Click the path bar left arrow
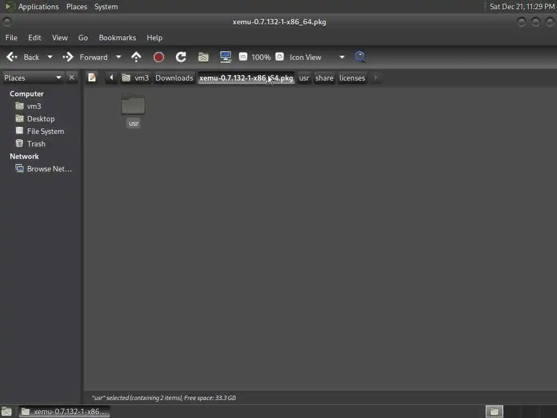Viewport: 557px width, 418px height. (x=111, y=77)
